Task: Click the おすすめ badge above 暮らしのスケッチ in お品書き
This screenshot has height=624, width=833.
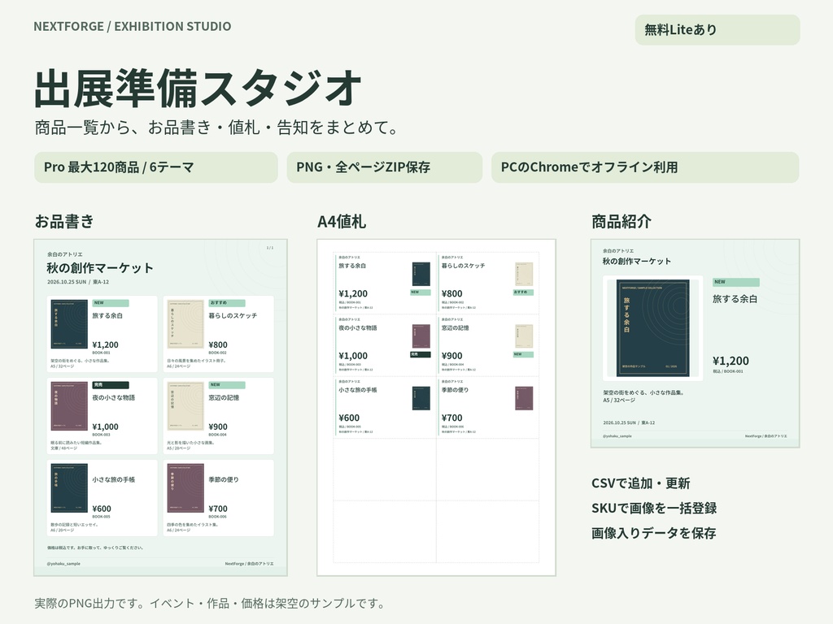Action: click(227, 303)
